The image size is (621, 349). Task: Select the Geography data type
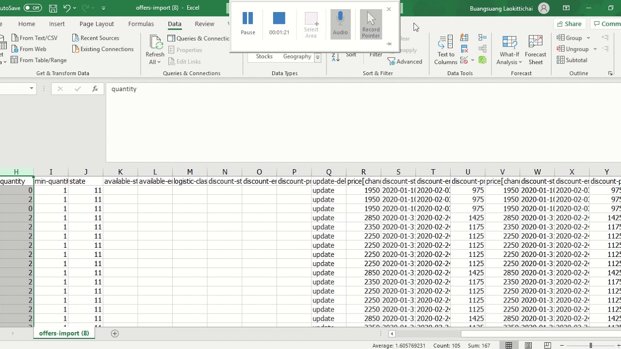(x=297, y=57)
